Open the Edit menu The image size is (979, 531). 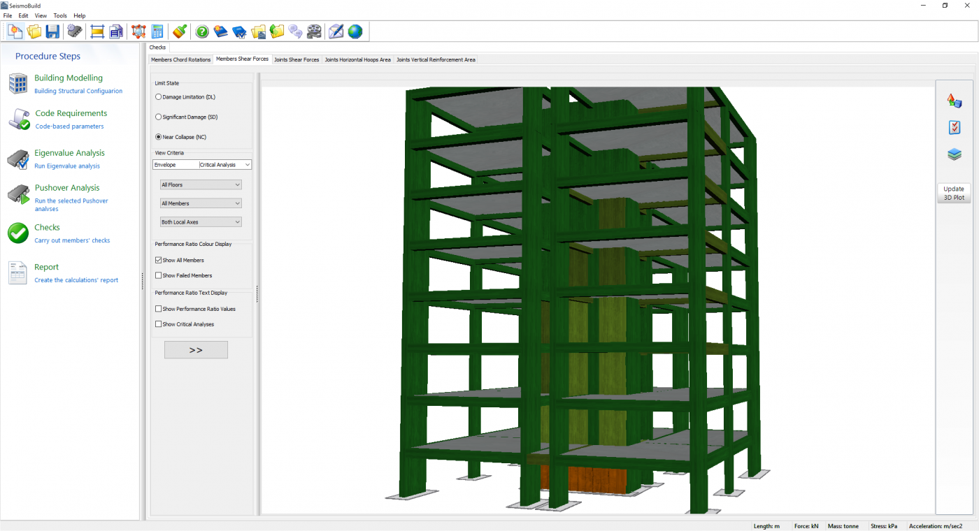[24, 15]
